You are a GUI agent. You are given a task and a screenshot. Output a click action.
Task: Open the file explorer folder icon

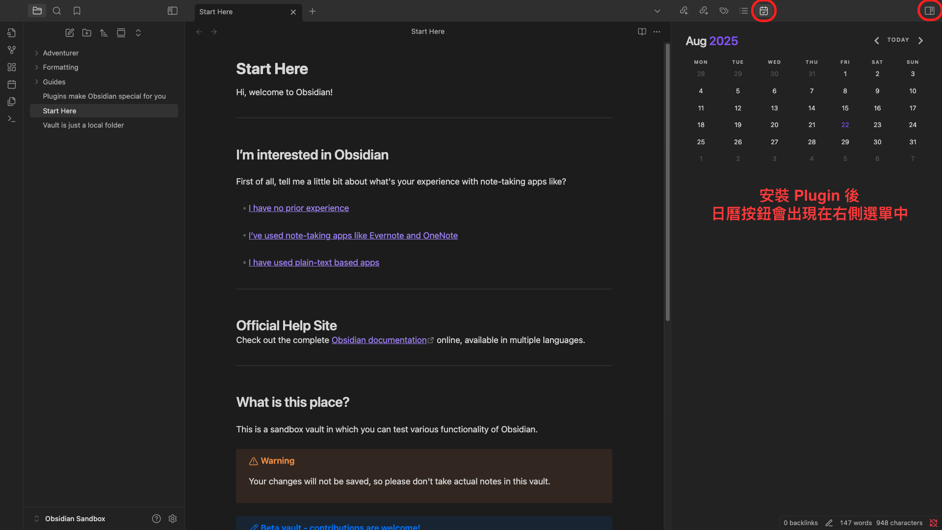37,11
